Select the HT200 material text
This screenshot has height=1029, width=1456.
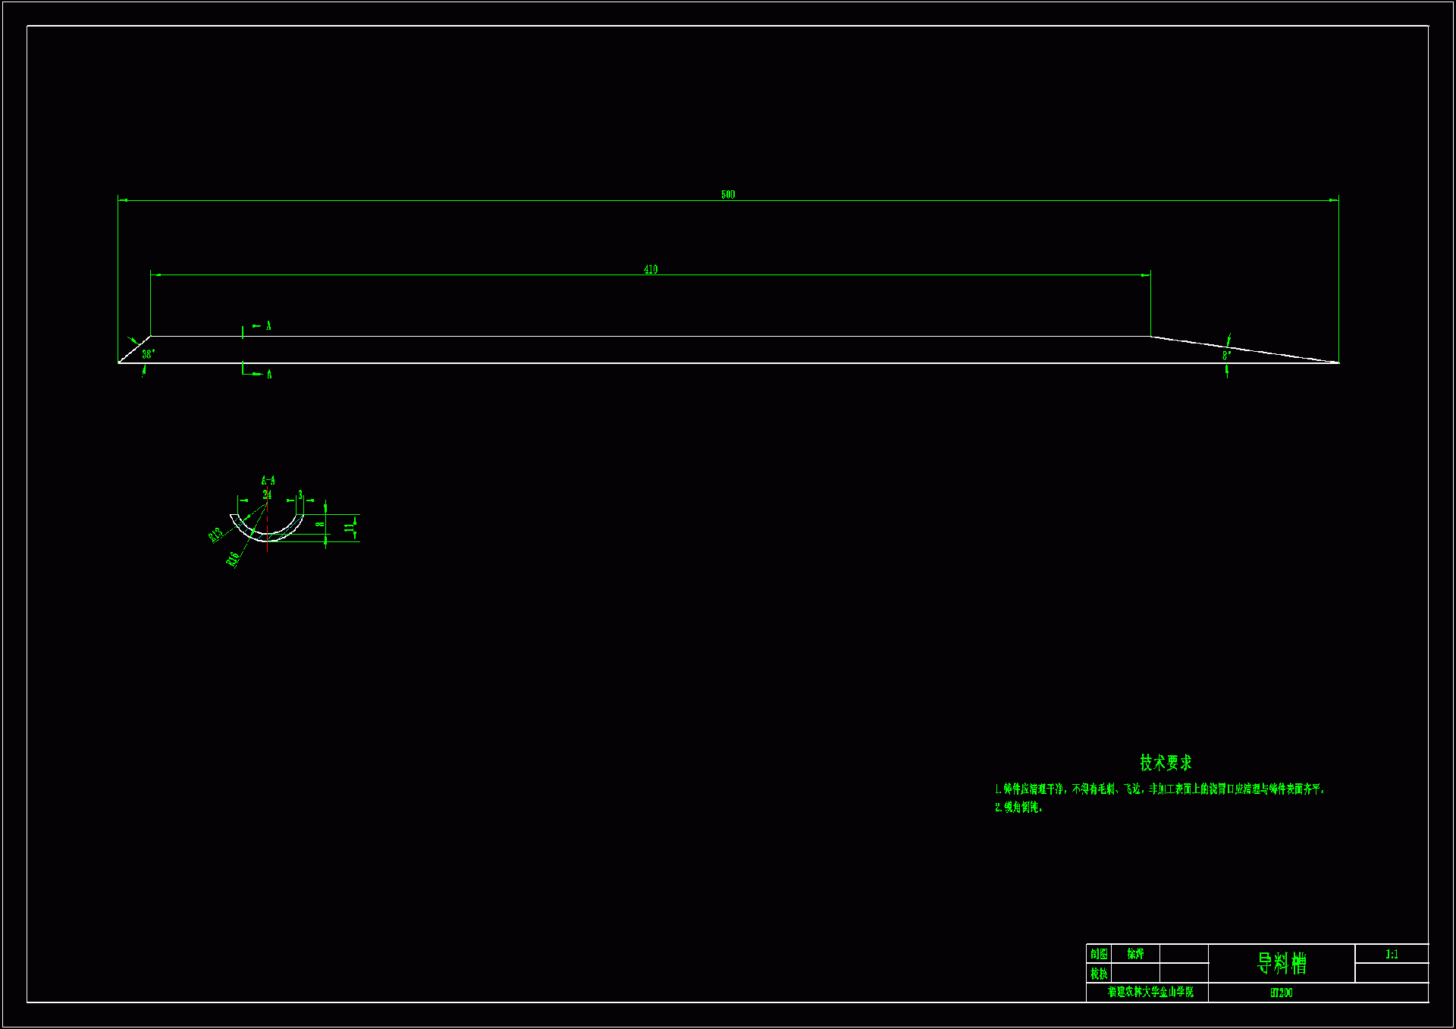tap(1282, 993)
